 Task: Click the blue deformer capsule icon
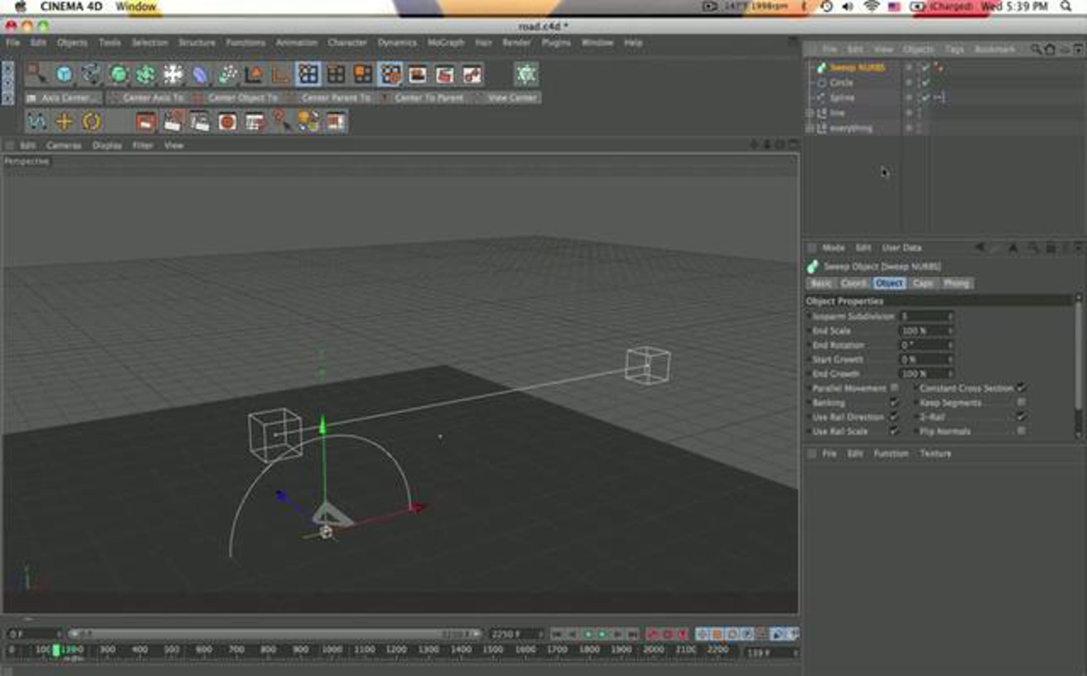(x=200, y=74)
